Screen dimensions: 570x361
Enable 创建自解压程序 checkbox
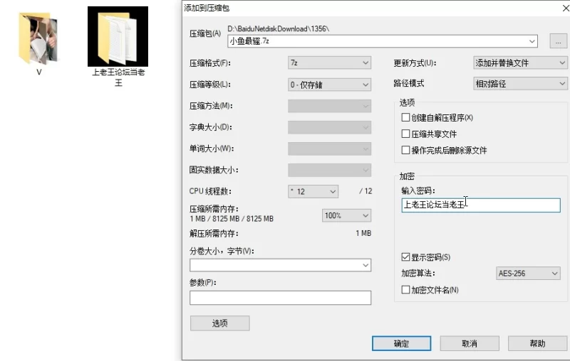[x=406, y=118]
